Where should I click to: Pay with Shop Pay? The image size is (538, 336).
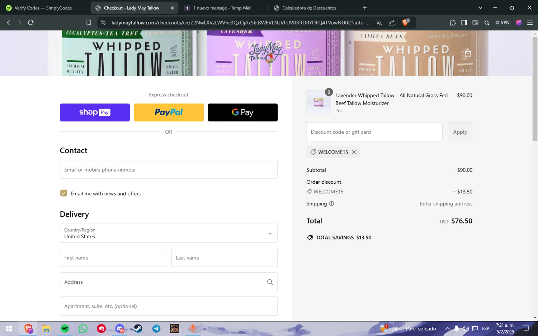95,112
